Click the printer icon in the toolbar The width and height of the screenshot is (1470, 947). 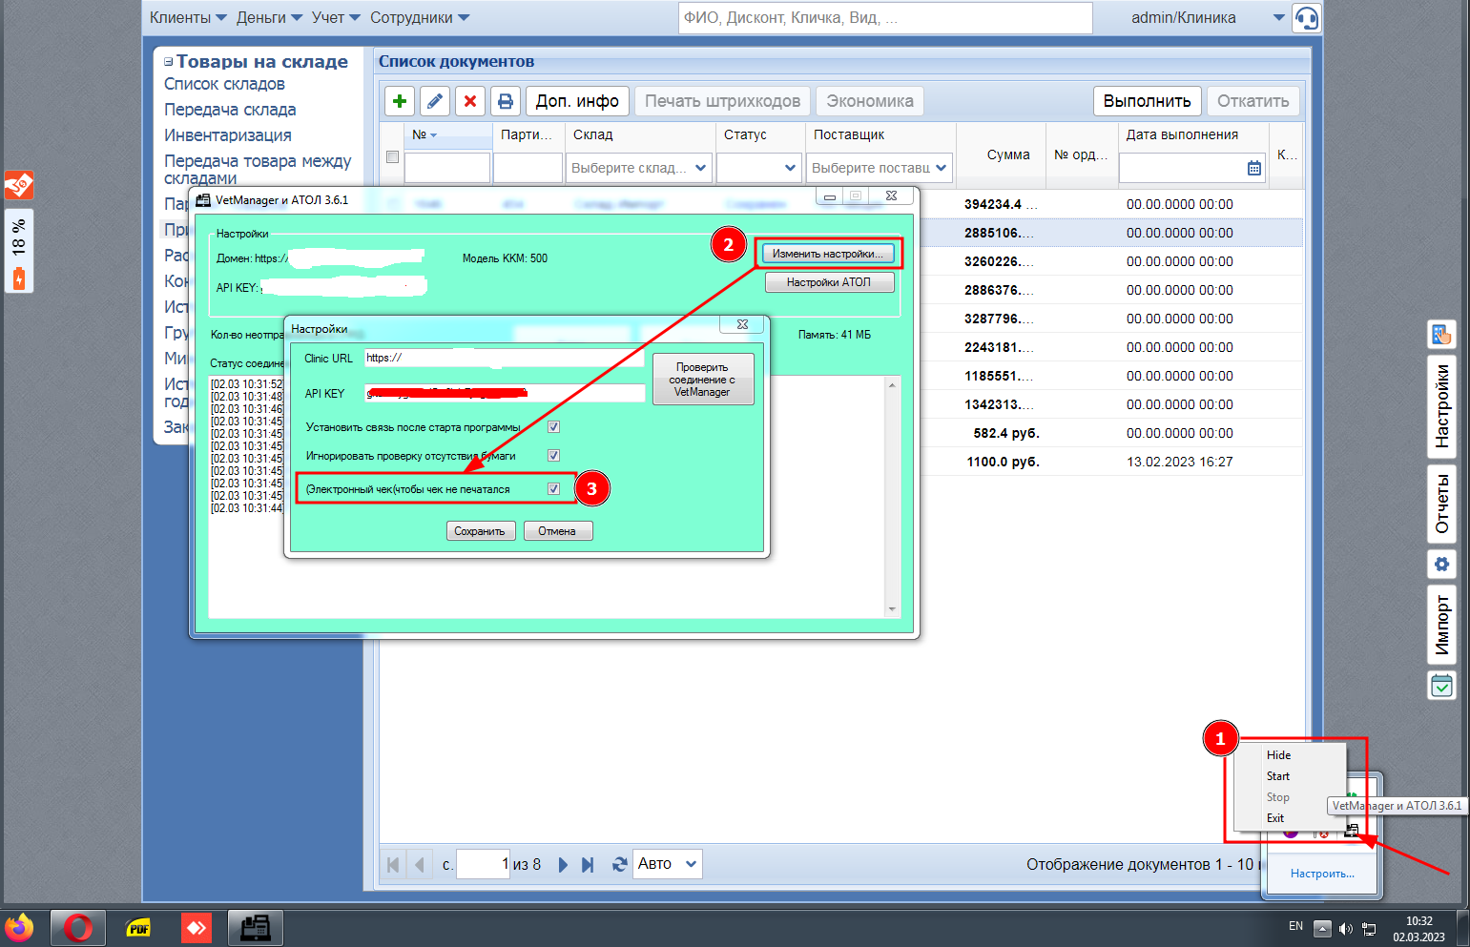click(506, 101)
